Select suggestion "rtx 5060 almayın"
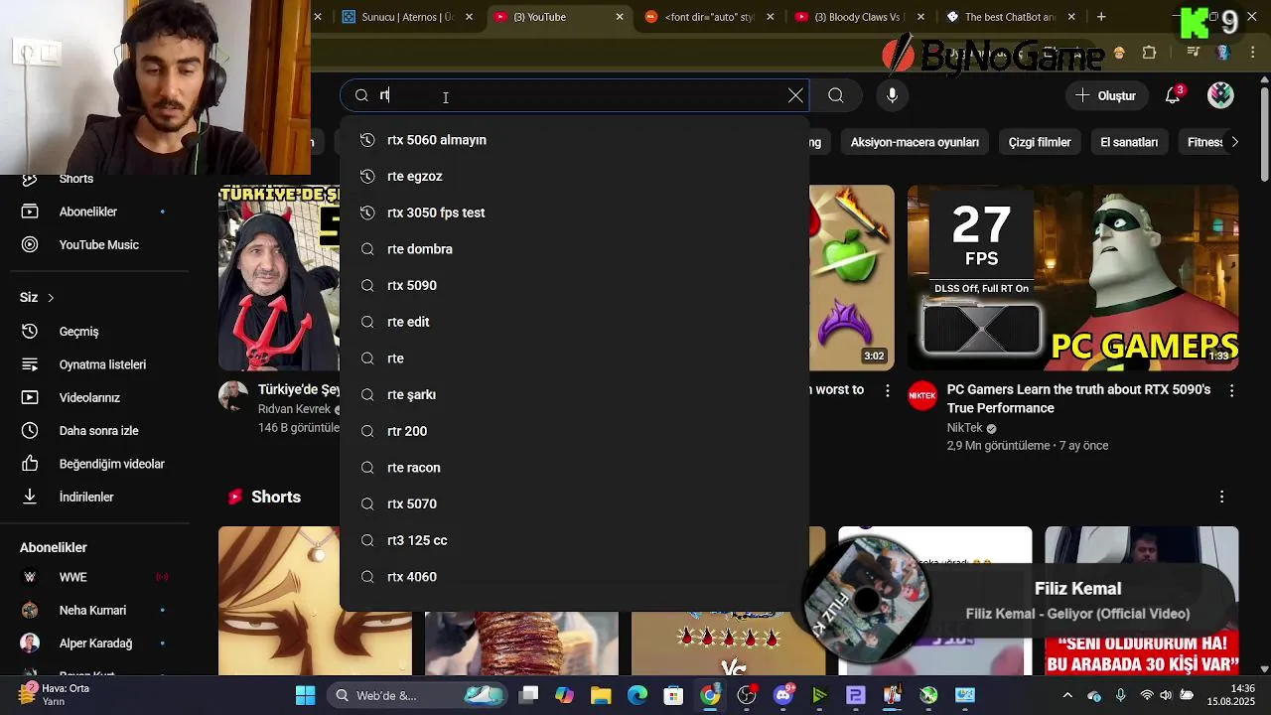 574,140
